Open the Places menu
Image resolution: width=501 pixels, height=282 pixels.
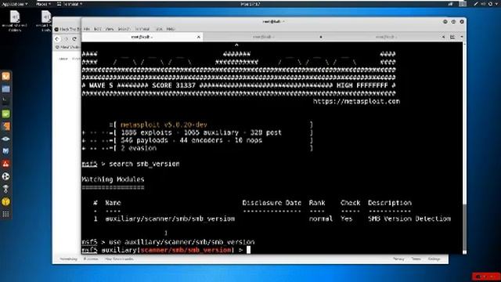[x=43, y=4]
